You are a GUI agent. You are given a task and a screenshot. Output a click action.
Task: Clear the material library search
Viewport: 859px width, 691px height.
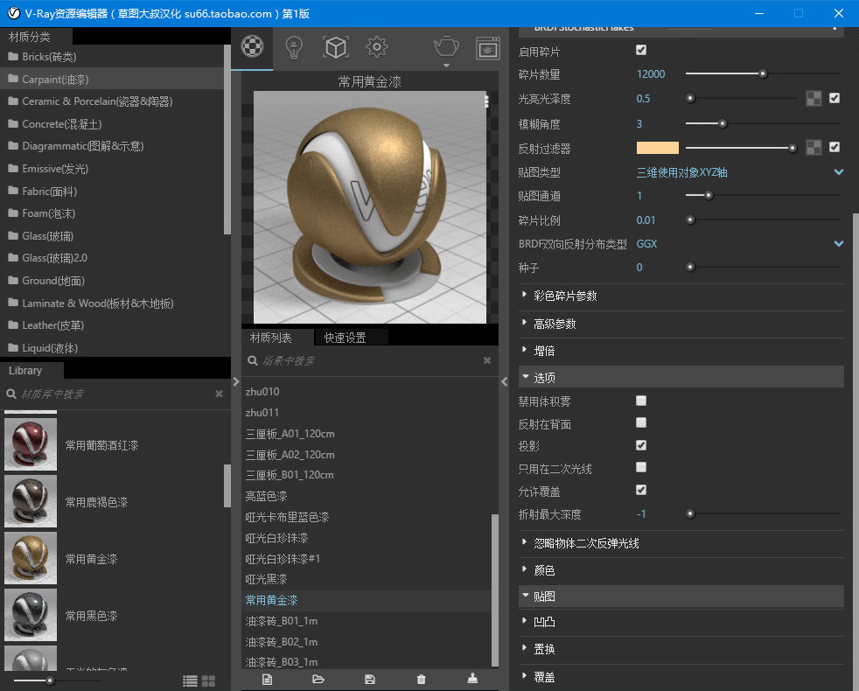pos(220,394)
